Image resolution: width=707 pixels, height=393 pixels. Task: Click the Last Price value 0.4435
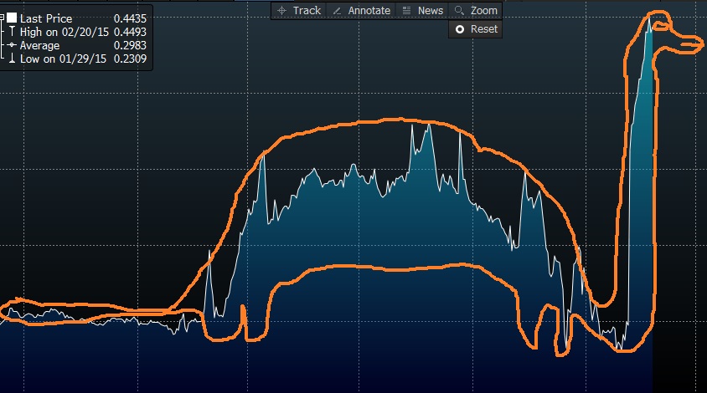[x=130, y=18]
